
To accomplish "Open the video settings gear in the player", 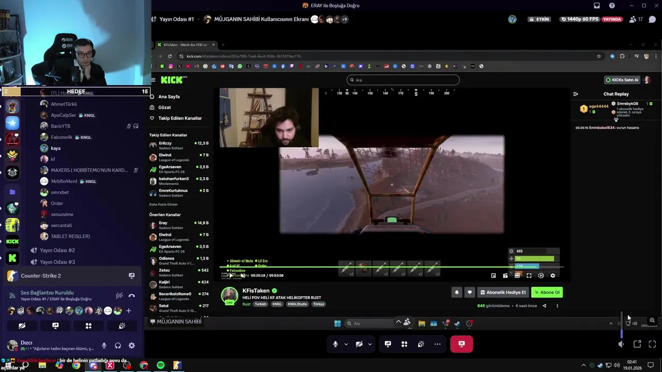I will pyautogui.click(x=552, y=275).
